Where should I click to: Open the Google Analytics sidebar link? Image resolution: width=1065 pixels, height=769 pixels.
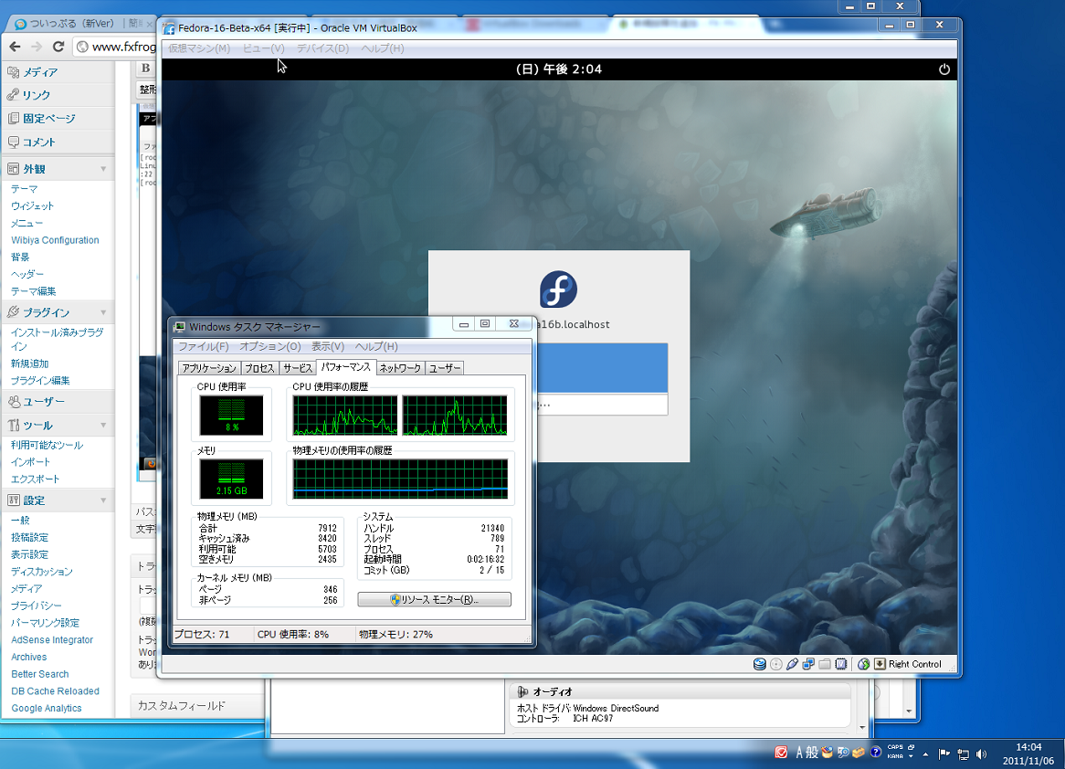tap(47, 708)
